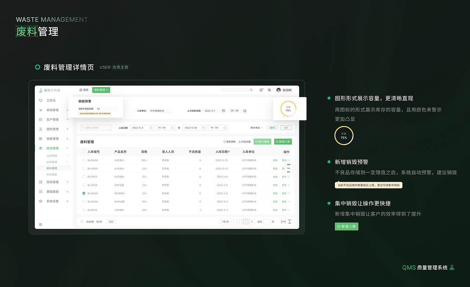
Task: Select the 质检管理 sidebar icon
Action: tap(40, 129)
